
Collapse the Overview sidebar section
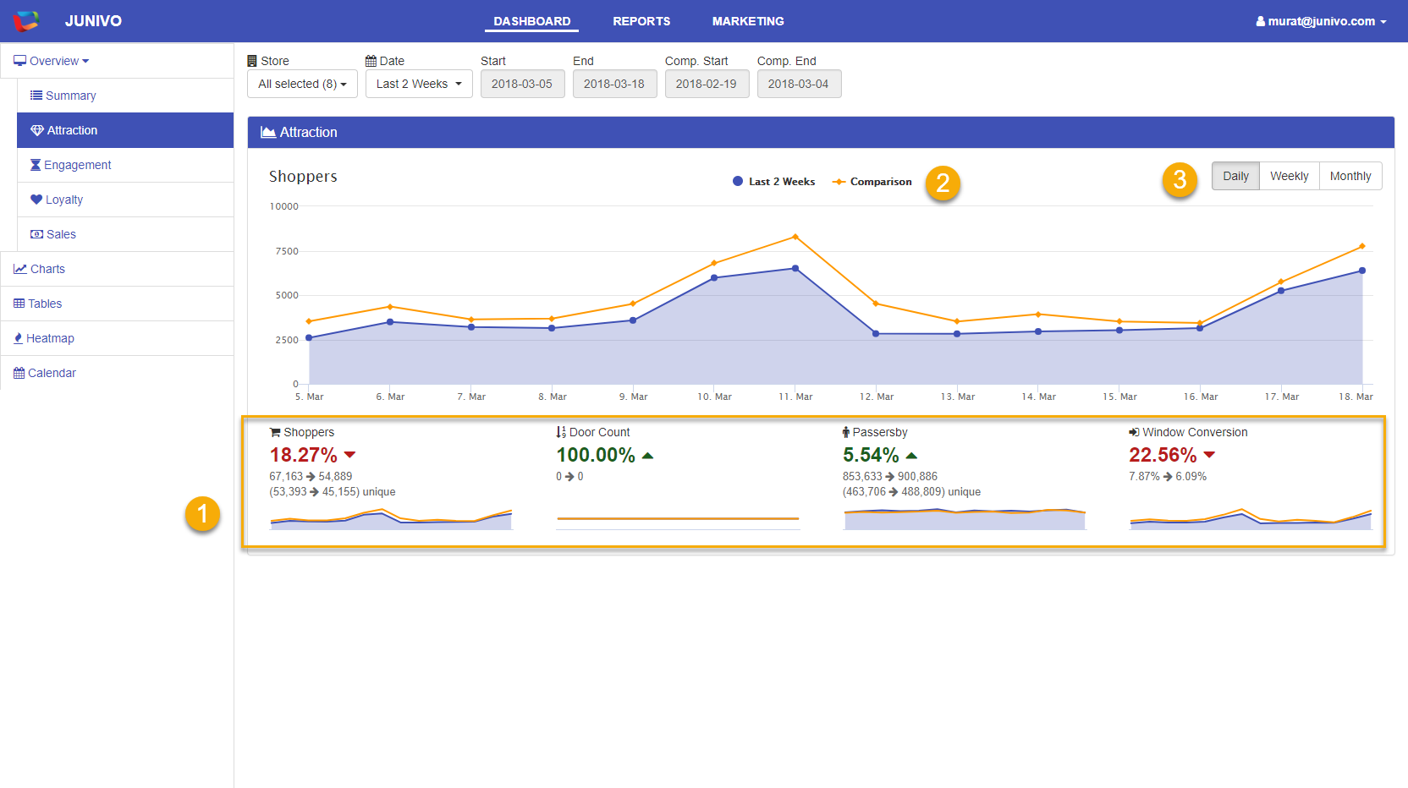52,61
